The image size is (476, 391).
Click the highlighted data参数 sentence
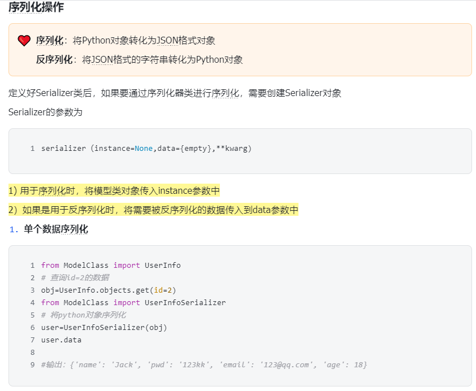[153, 210]
